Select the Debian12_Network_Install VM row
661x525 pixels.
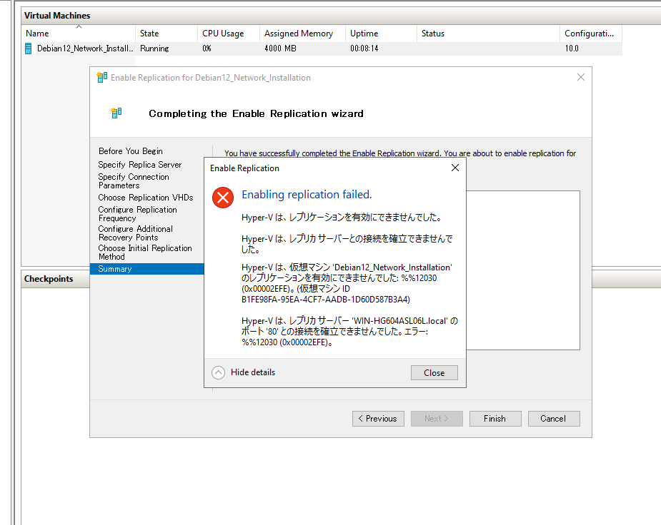tap(322, 49)
